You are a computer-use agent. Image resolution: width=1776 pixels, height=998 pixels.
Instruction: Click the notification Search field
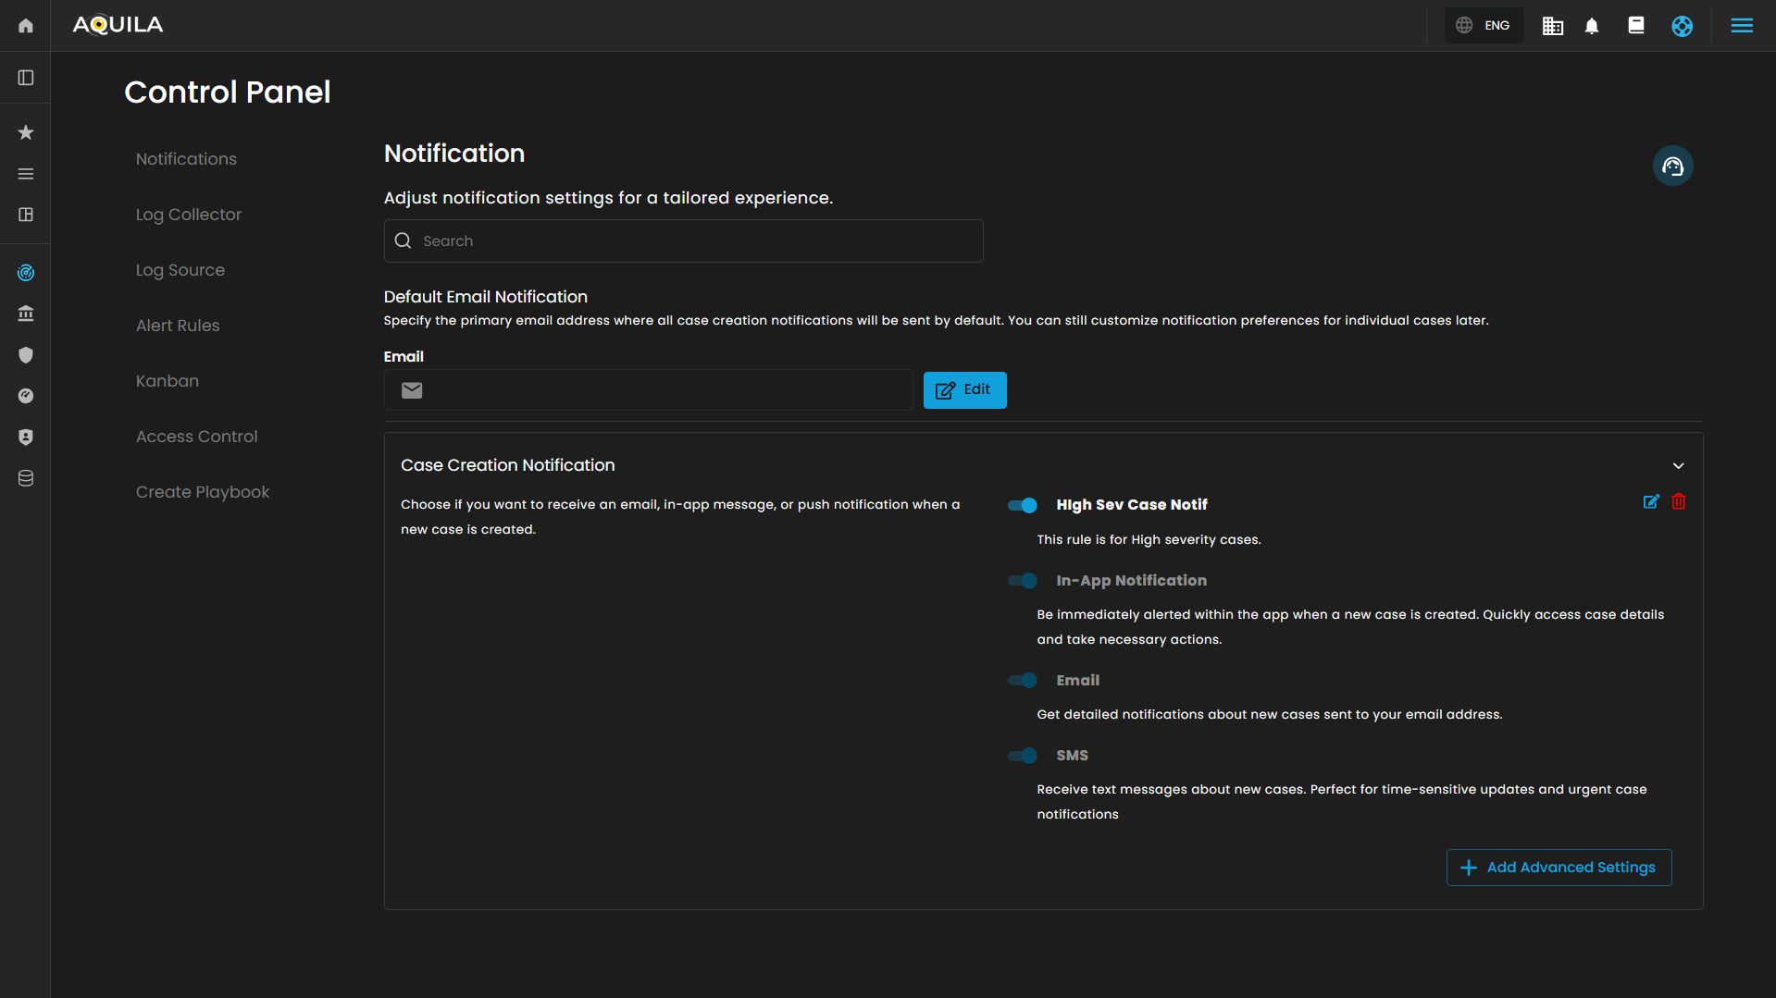click(x=683, y=241)
